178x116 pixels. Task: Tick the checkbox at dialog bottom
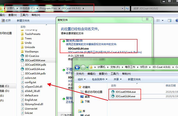pos(62,115)
